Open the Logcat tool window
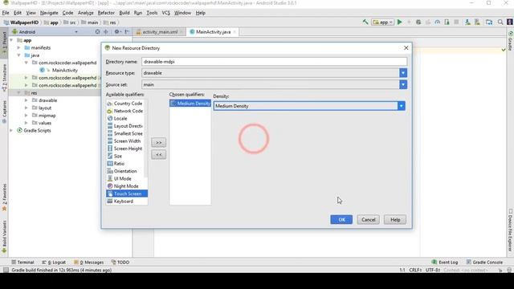 54,263
